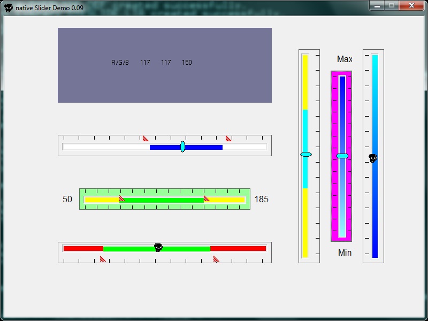This screenshot has width=428, height=321.
Task: Select the left red marker below the bottom slider
Action: (x=103, y=259)
